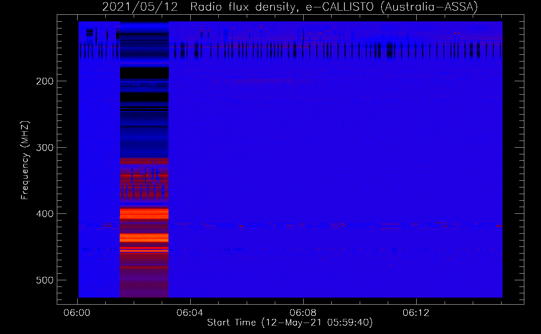The height and width of the screenshot is (334, 541).
Task: Click the plot title starting '2021/05/12 Radio flux density'
Action: pyautogui.click(x=290, y=7)
